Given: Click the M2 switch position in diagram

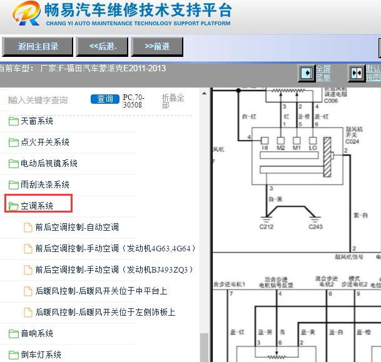Looking at the screenshot, I should pyautogui.click(x=281, y=141).
